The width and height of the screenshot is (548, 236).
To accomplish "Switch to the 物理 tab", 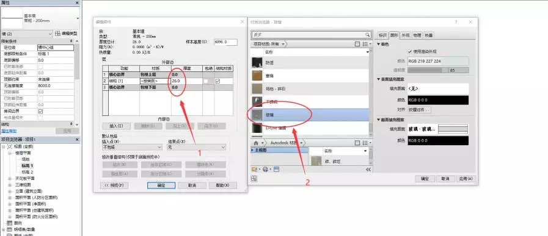I will click(417, 35).
